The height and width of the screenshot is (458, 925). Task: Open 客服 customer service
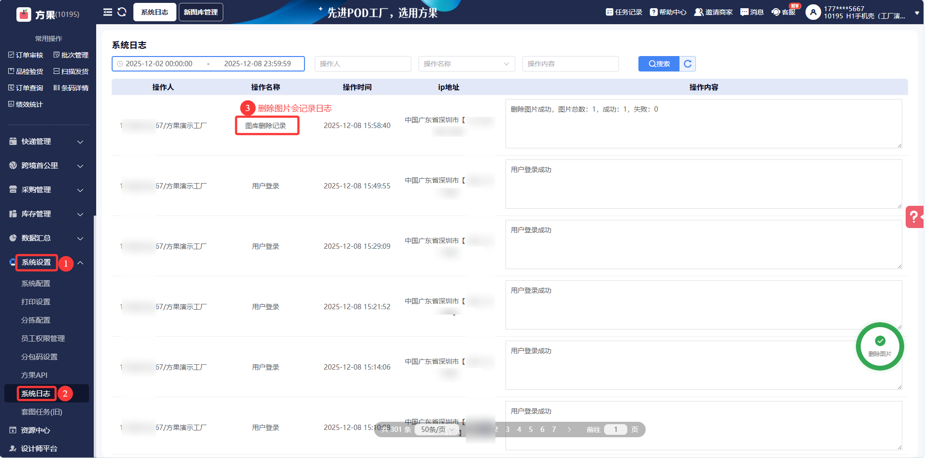(x=783, y=12)
